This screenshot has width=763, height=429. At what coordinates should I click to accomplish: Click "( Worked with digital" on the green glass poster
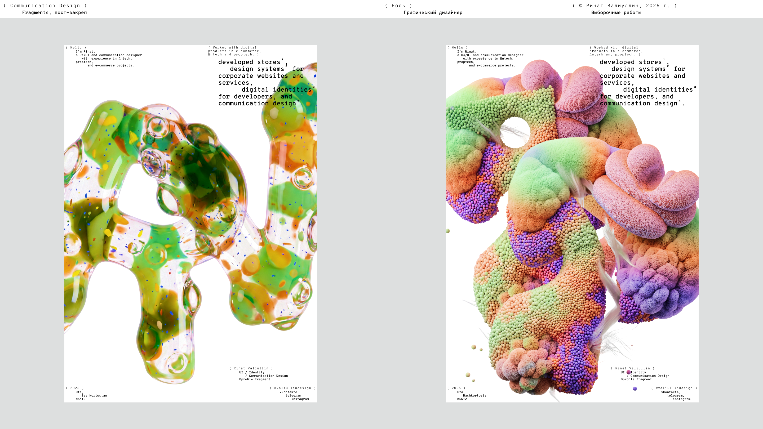pyautogui.click(x=232, y=47)
